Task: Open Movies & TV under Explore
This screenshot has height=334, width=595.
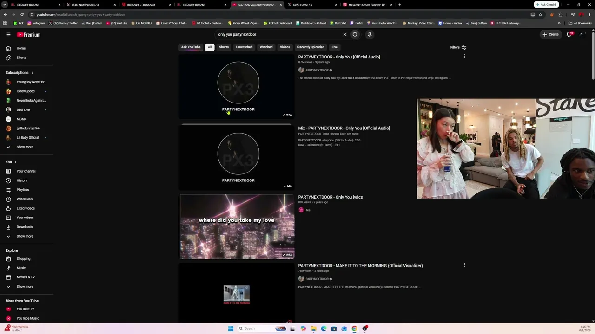Action: [26, 277]
